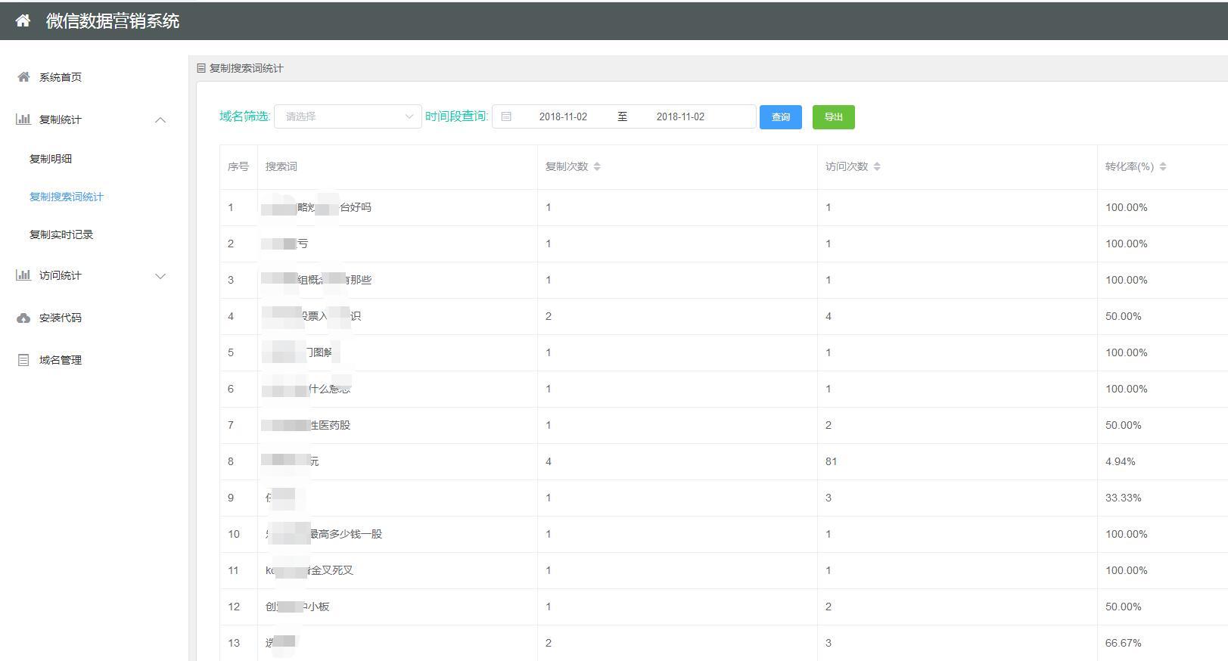
Task: Click the green 导出 button
Action: 834,116
